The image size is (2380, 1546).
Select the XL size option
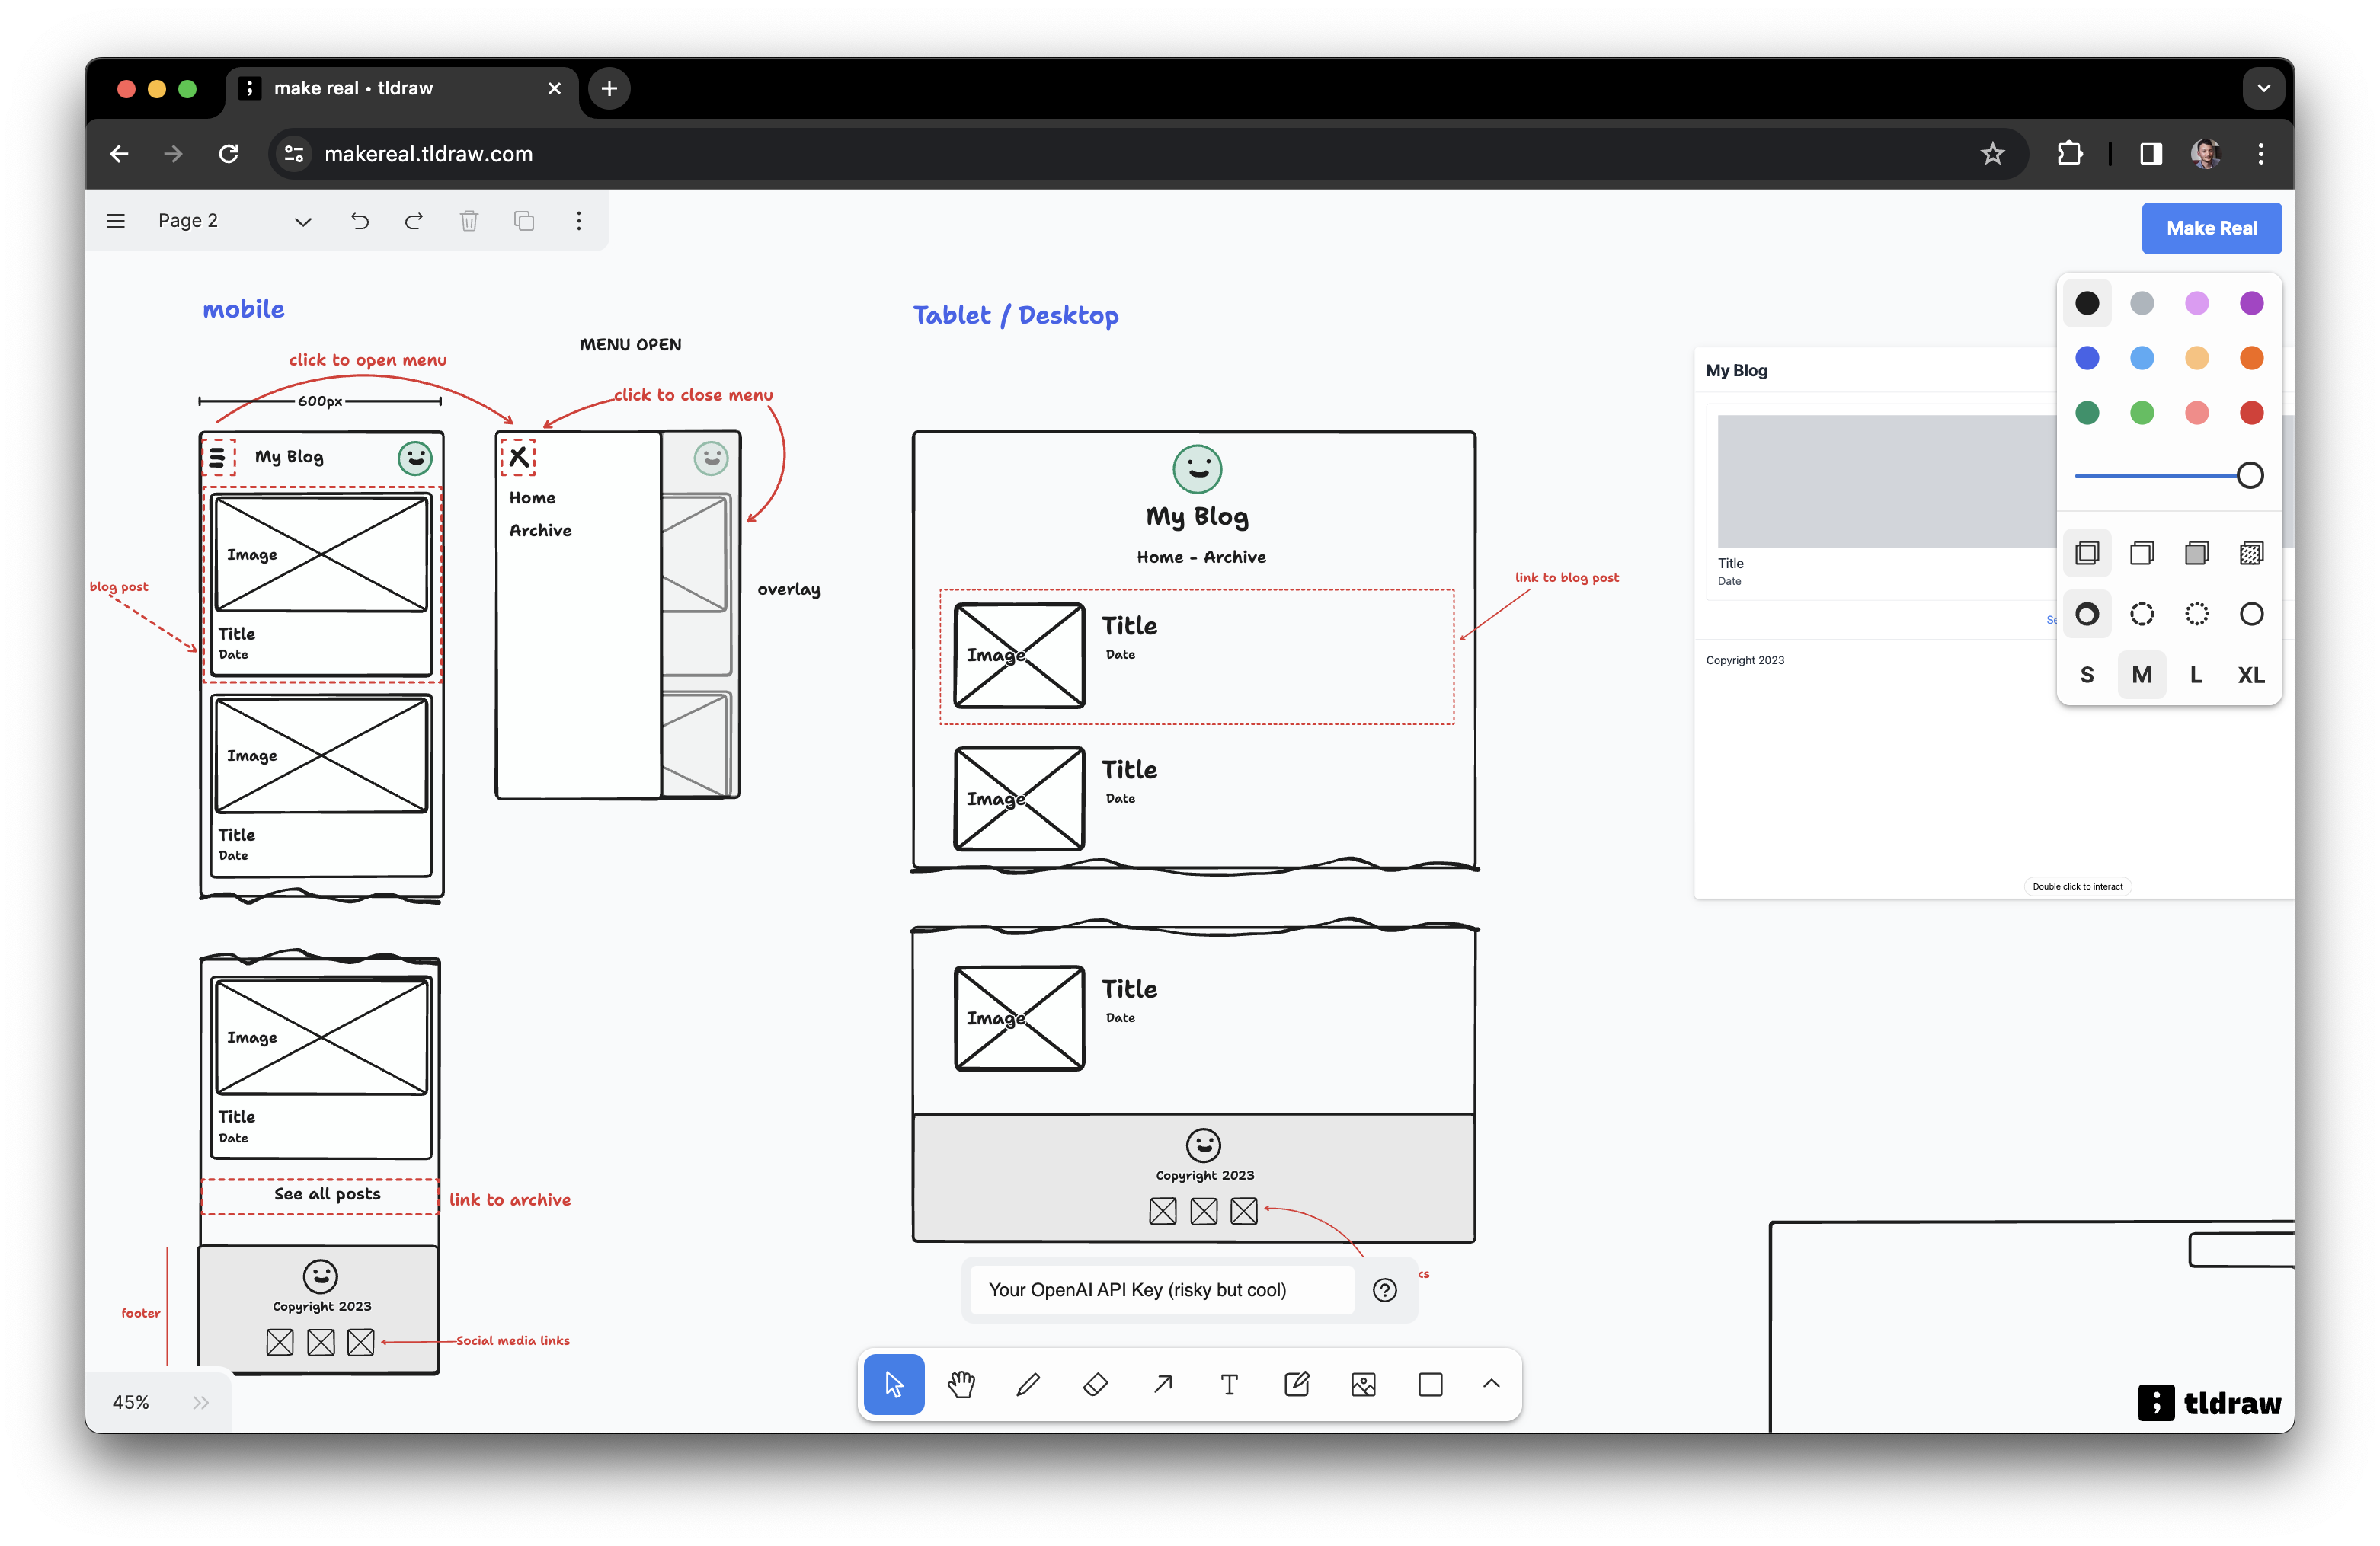[2251, 675]
